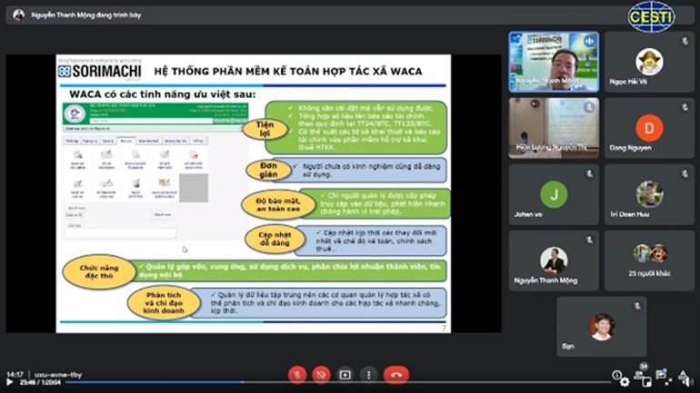
Task: Click the miniplayer icon
Action: pos(646,382)
